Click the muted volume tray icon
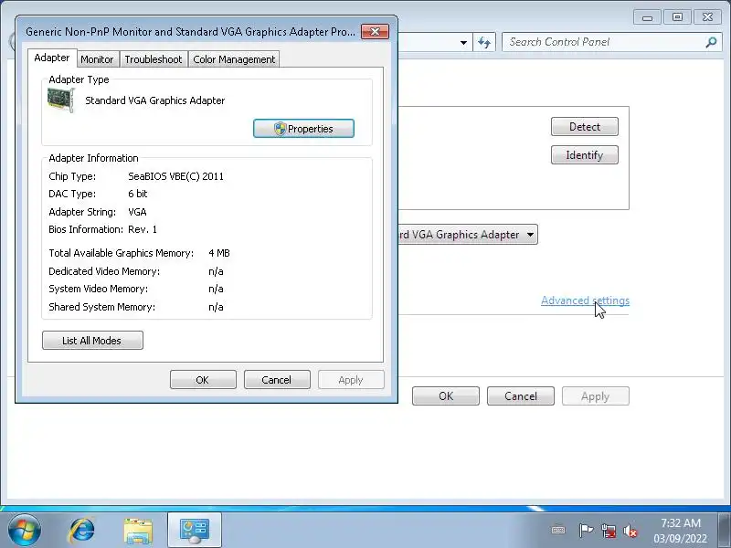 (x=630, y=531)
